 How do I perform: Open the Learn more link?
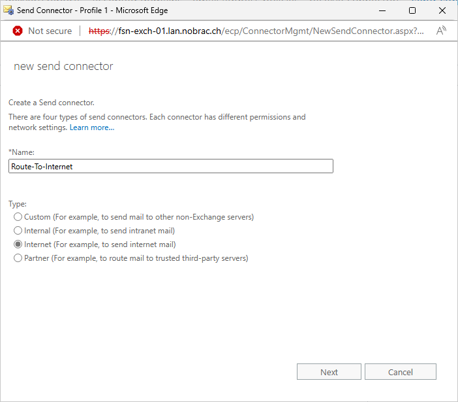(92, 127)
